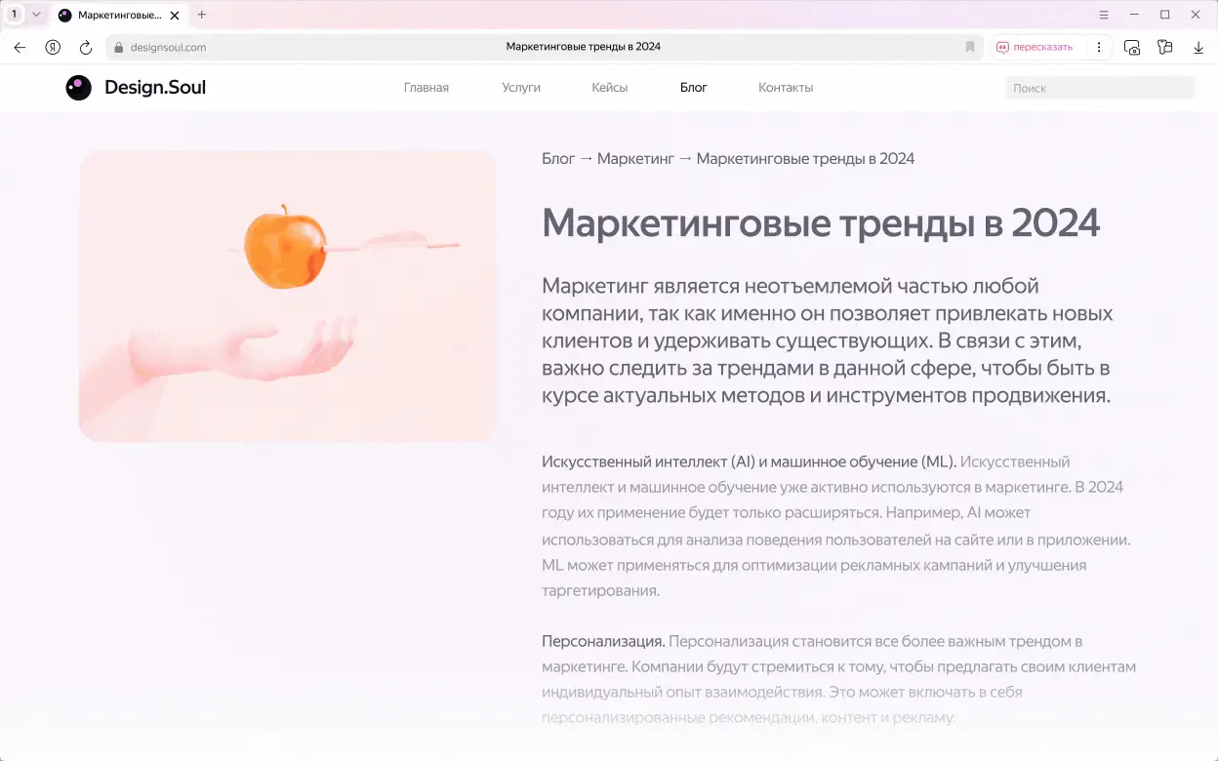Open the Блог navigation item

(x=693, y=87)
